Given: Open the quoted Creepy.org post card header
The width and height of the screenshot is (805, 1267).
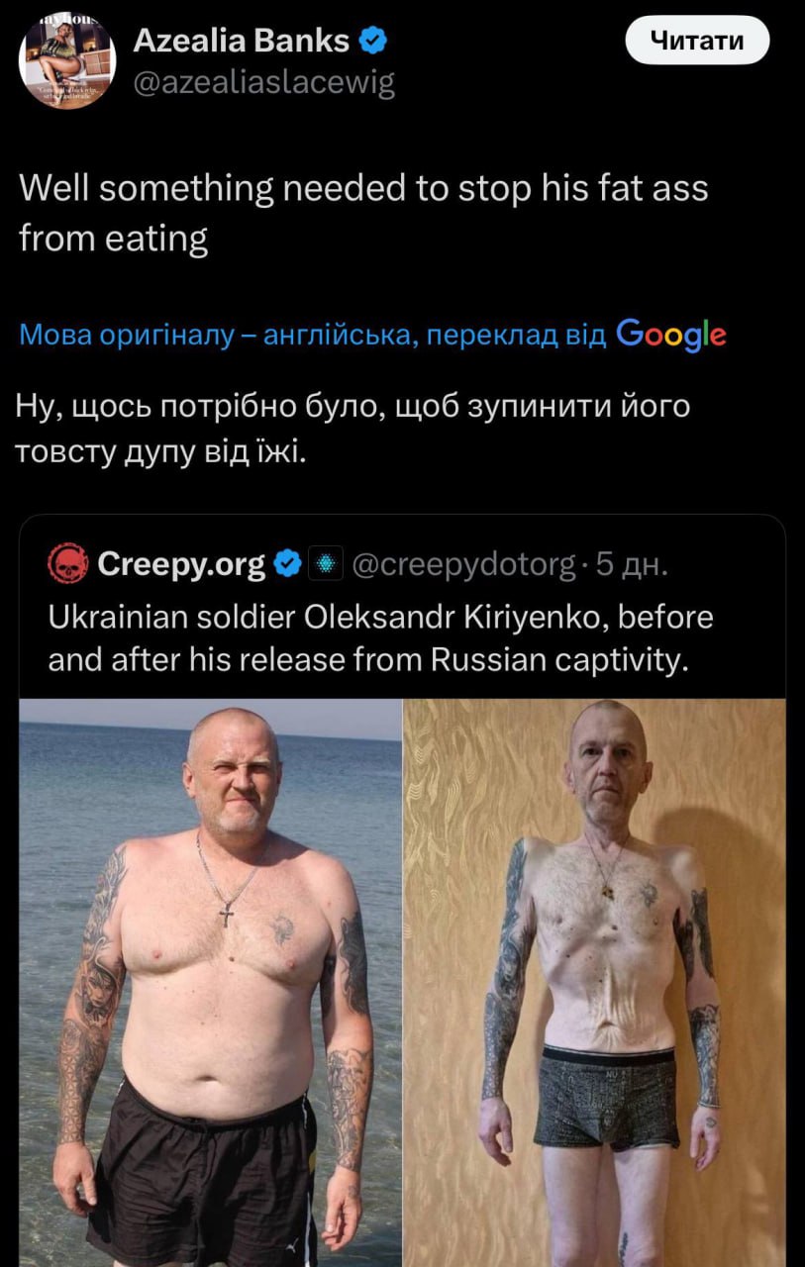Looking at the screenshot, I should coord(402,564).
